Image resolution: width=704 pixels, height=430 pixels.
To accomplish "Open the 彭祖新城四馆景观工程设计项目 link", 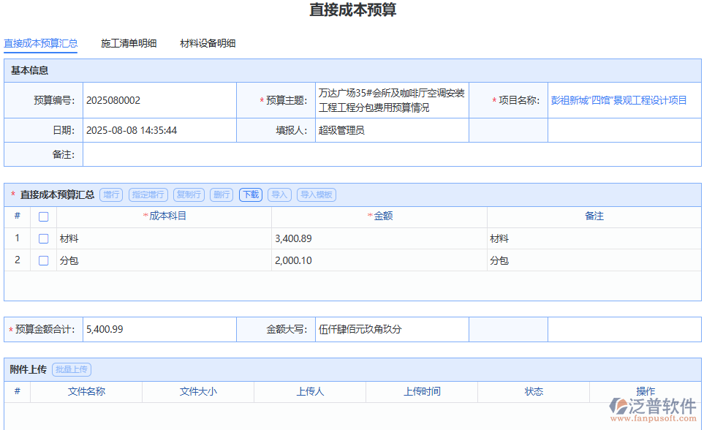I will 617,100.
